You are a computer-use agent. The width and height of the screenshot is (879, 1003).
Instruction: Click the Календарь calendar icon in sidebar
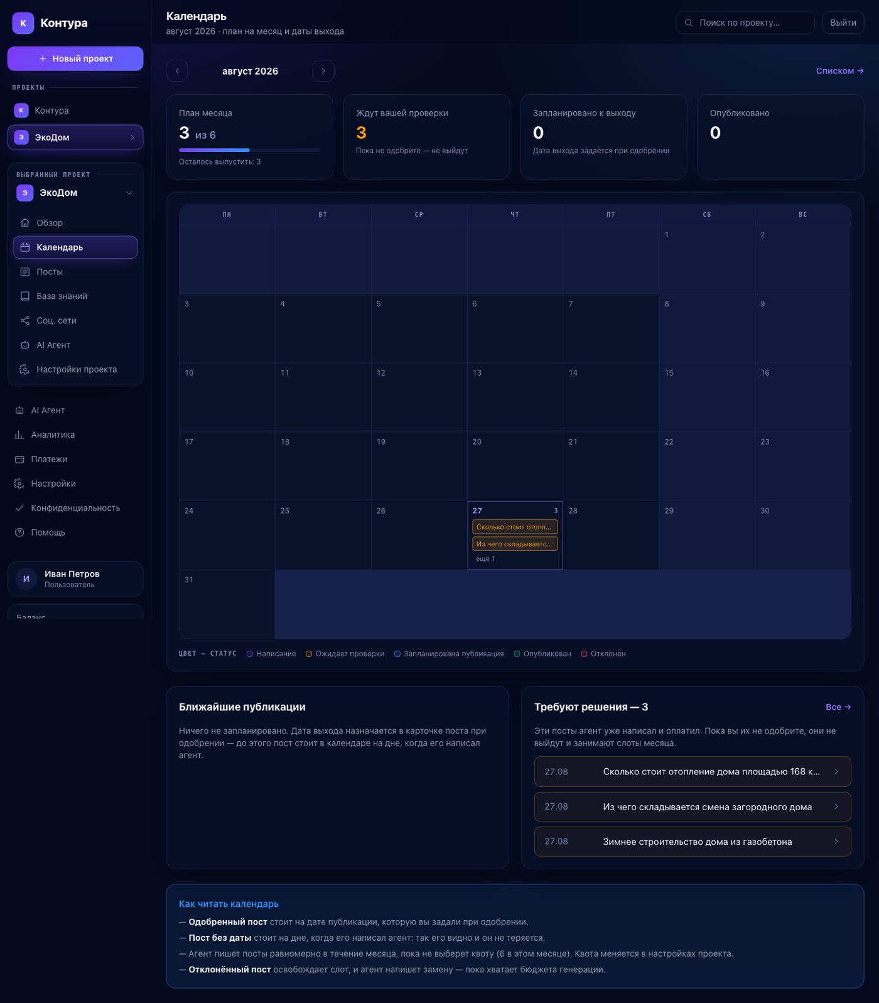click(25, 247)
